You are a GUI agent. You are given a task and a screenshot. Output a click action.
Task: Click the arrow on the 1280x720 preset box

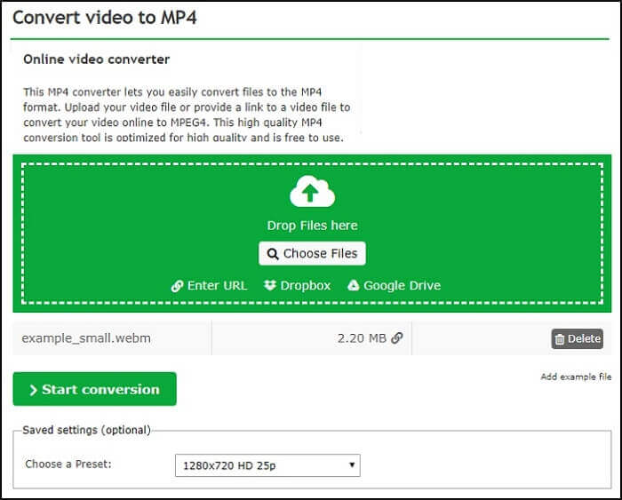(352, 464)
